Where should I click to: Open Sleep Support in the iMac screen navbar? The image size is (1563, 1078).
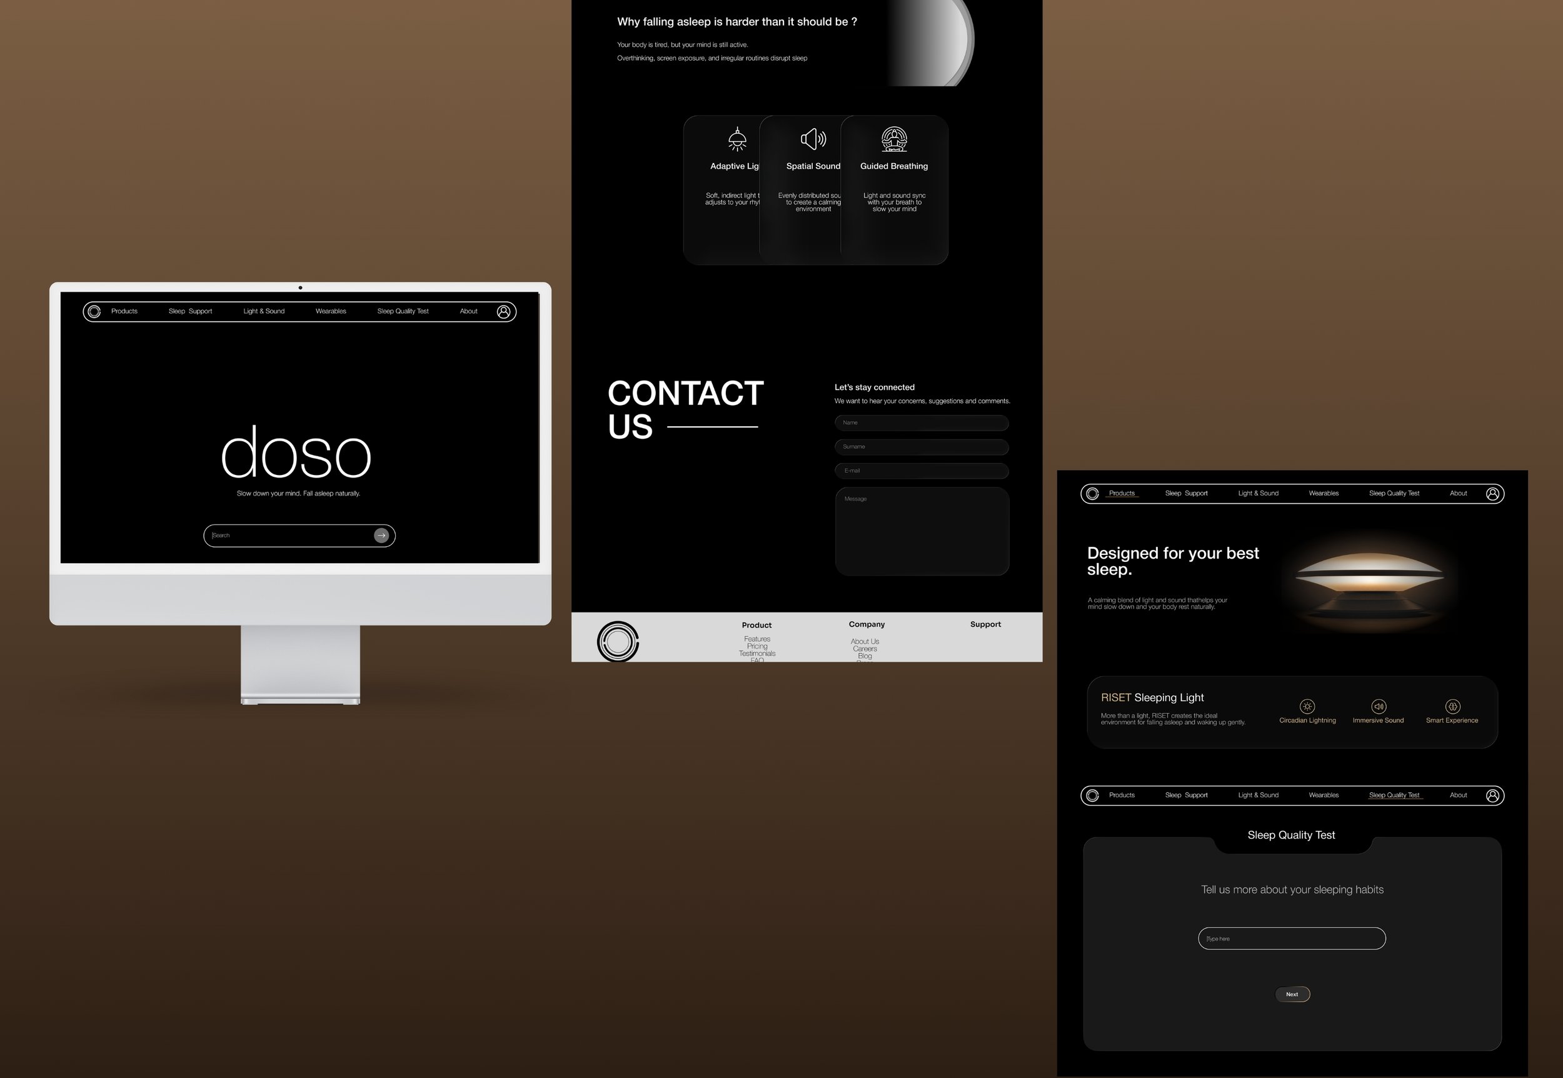click(191, 311)
